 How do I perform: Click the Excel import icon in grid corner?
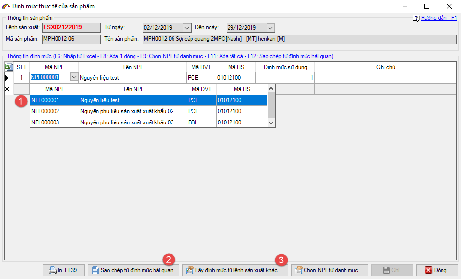tap(9, 67)
